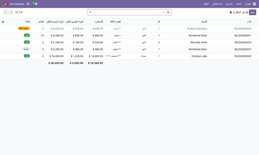Sort by الإيراد السنوي المتكرر column header
The width and height of the screenshot is (259, 155).
click(x=55, y=22)
